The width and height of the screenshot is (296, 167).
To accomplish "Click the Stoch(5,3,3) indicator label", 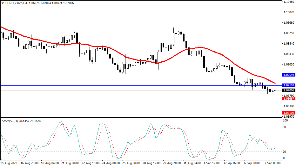I will 10,121.
